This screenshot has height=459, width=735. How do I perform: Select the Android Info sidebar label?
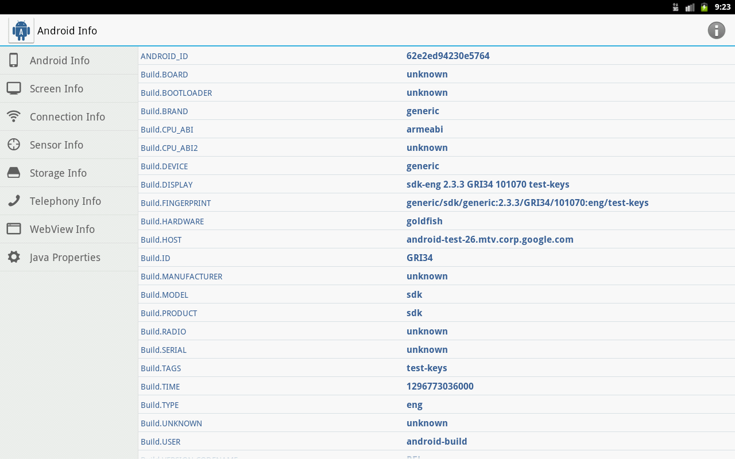click(x=60, y=60)
